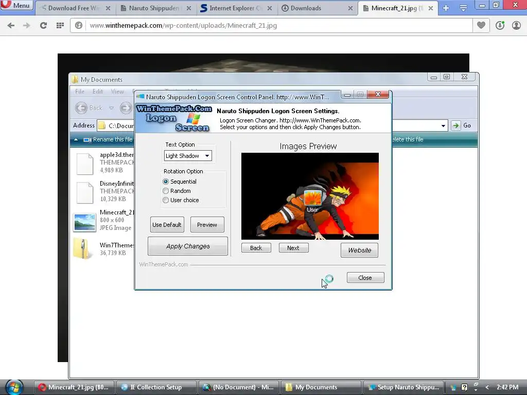Open IE Collection Setup taskbar item

coord(156,387)
